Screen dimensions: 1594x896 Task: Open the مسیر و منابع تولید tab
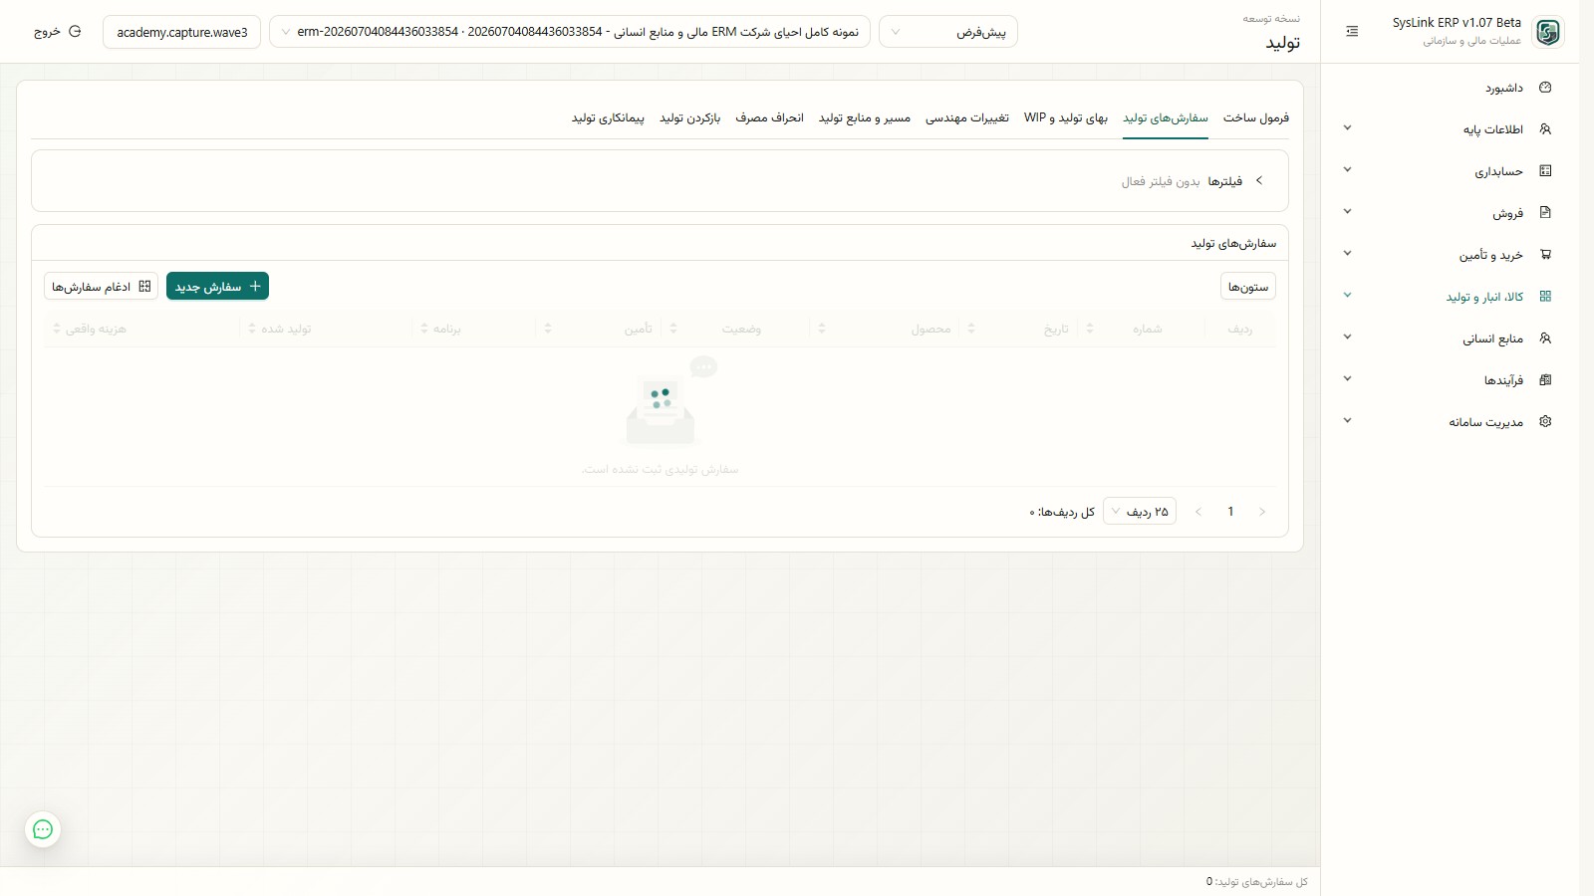(x=865, y=117)
